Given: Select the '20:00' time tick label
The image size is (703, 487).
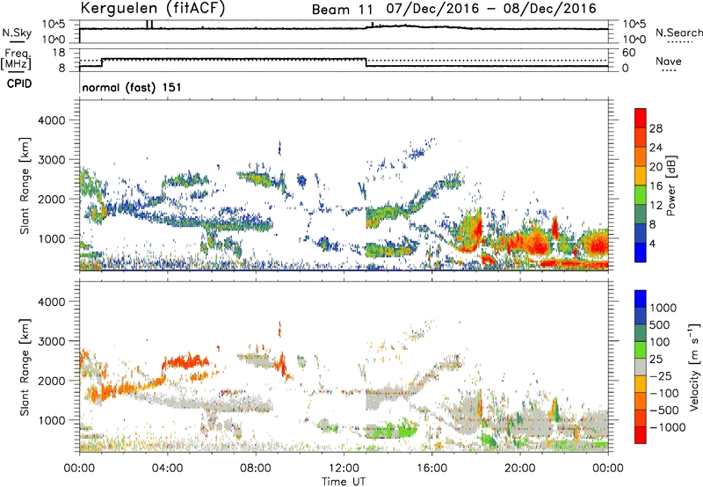Looking at the screenshot, I should [519, 469].
